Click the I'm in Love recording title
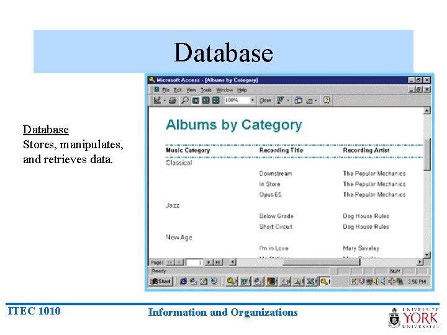The image size is (447, 335). coord(274,248)
